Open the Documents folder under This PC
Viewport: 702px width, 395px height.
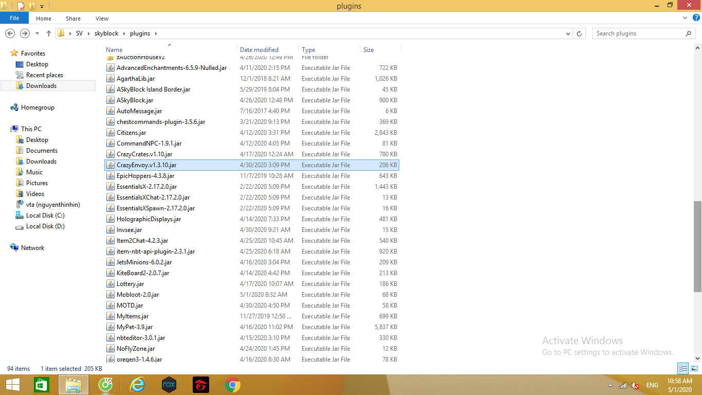[42, 151]
